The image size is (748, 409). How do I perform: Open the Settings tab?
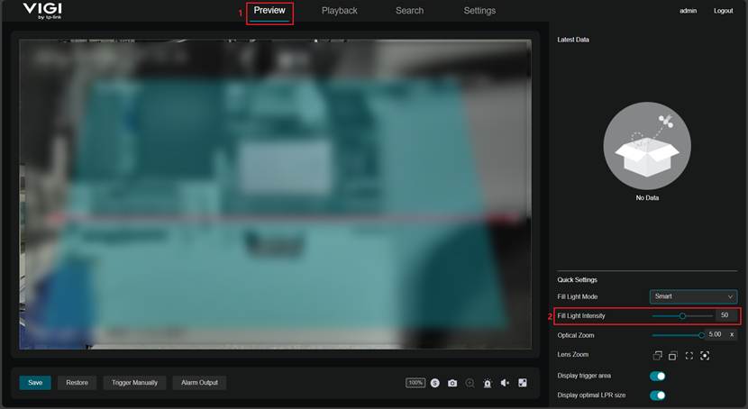479,11
